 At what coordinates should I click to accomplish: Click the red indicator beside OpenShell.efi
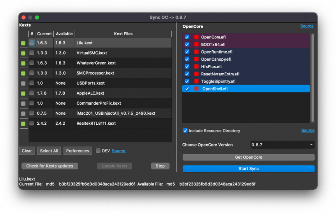tap(196, 89)
